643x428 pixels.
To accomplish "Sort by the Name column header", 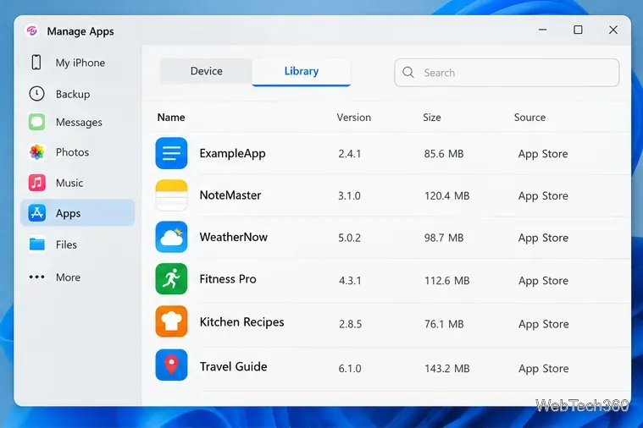I will click(171, 118).
